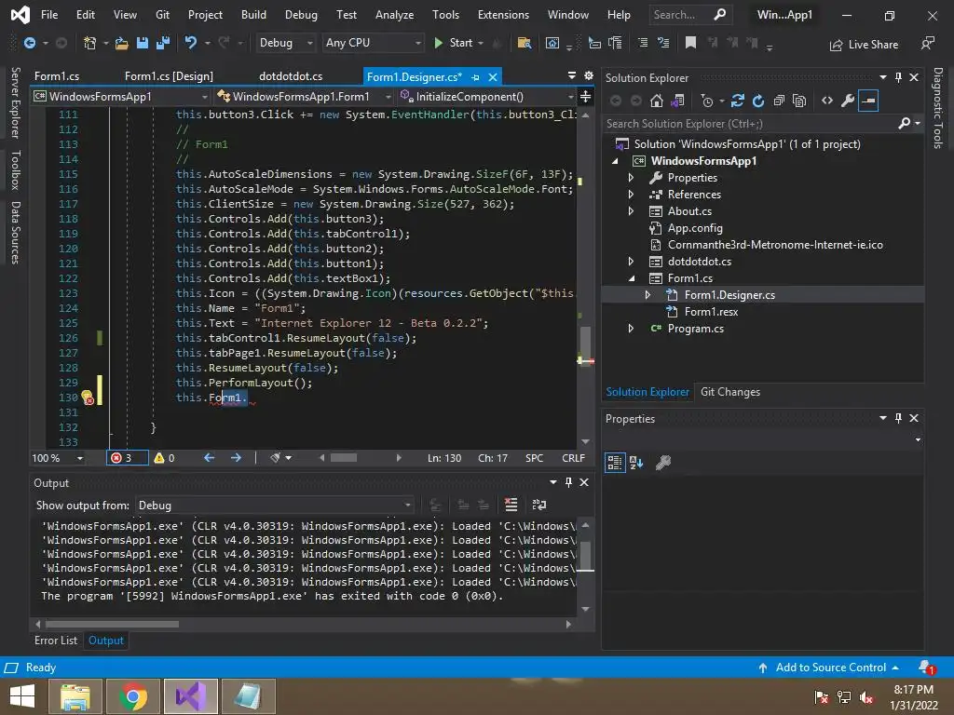The image size is (954, 715).
Task: Open the Build menu
Action: point(253,15)
